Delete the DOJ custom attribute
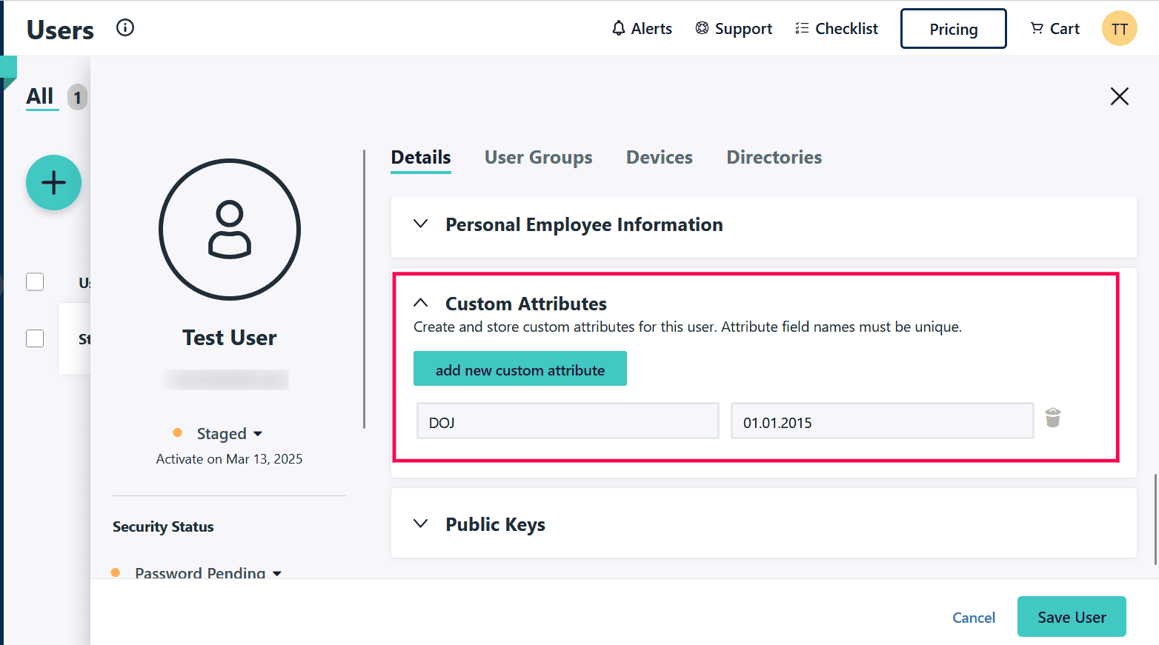 point(1052,418)
